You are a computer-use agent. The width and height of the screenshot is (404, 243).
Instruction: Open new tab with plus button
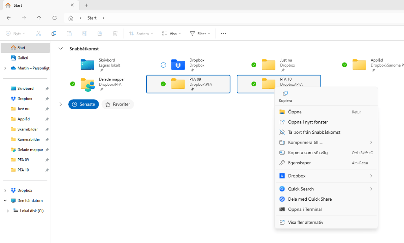86,5
